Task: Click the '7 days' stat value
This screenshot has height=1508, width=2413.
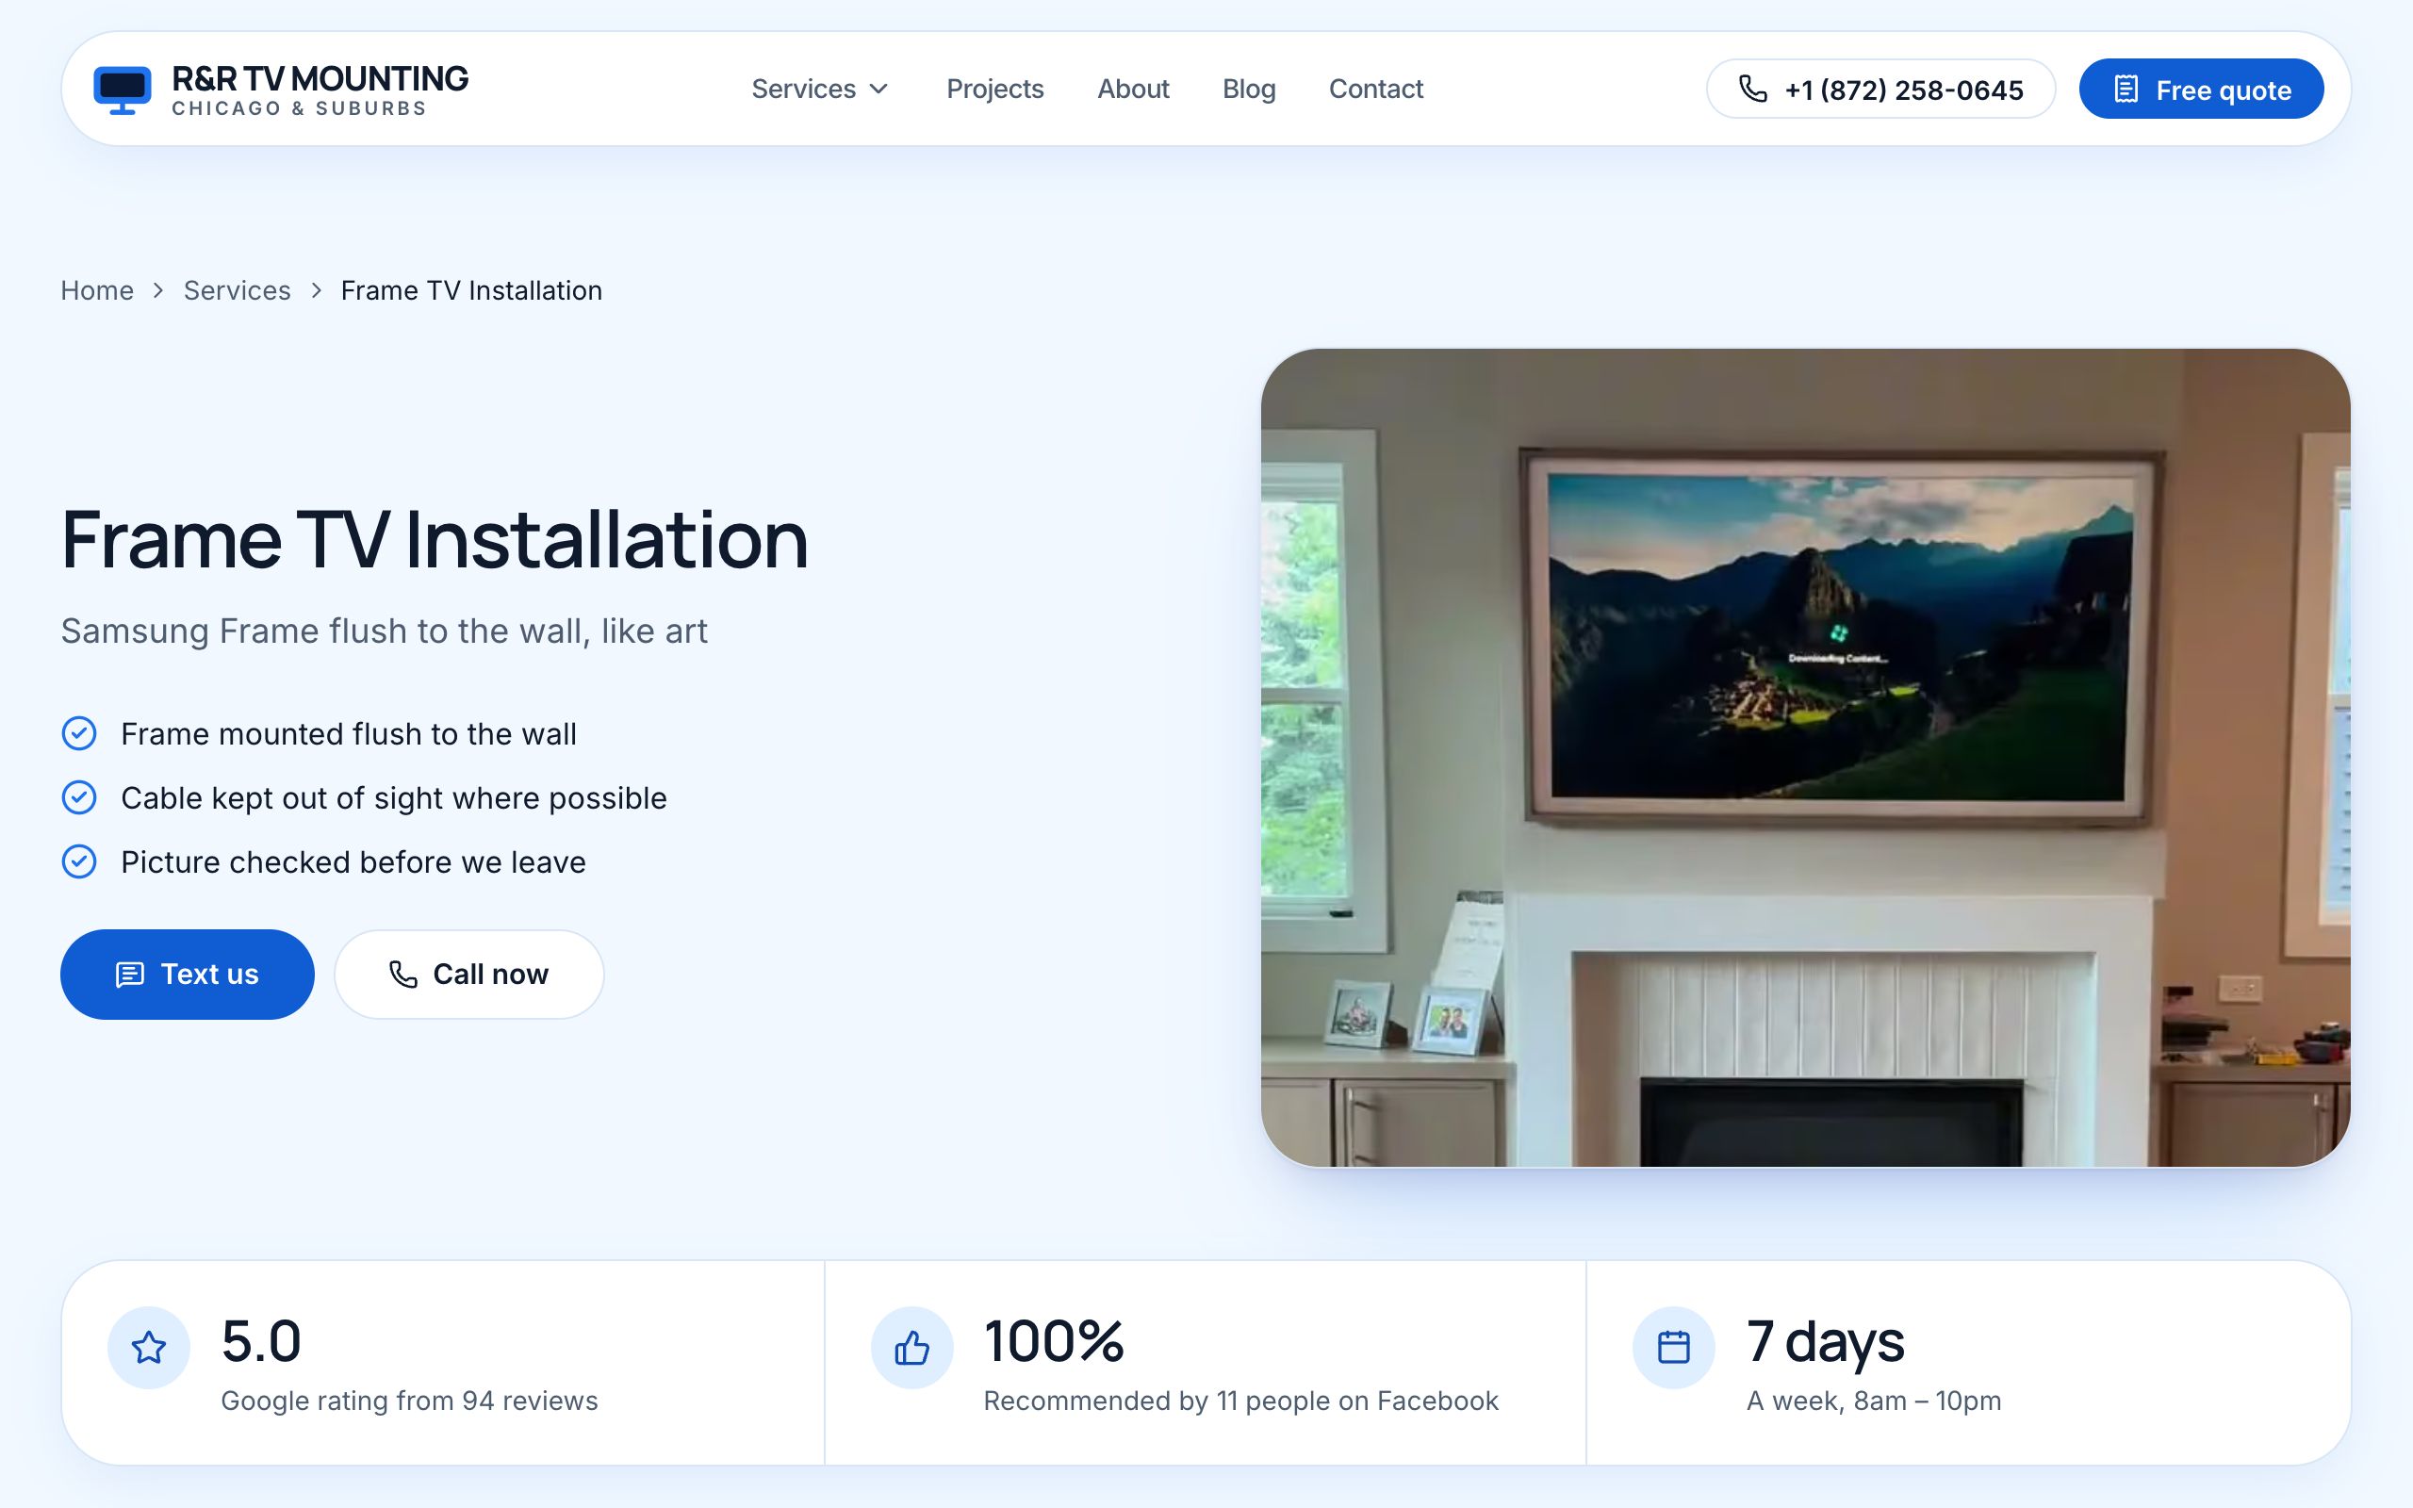Action: point(1825,1342)
